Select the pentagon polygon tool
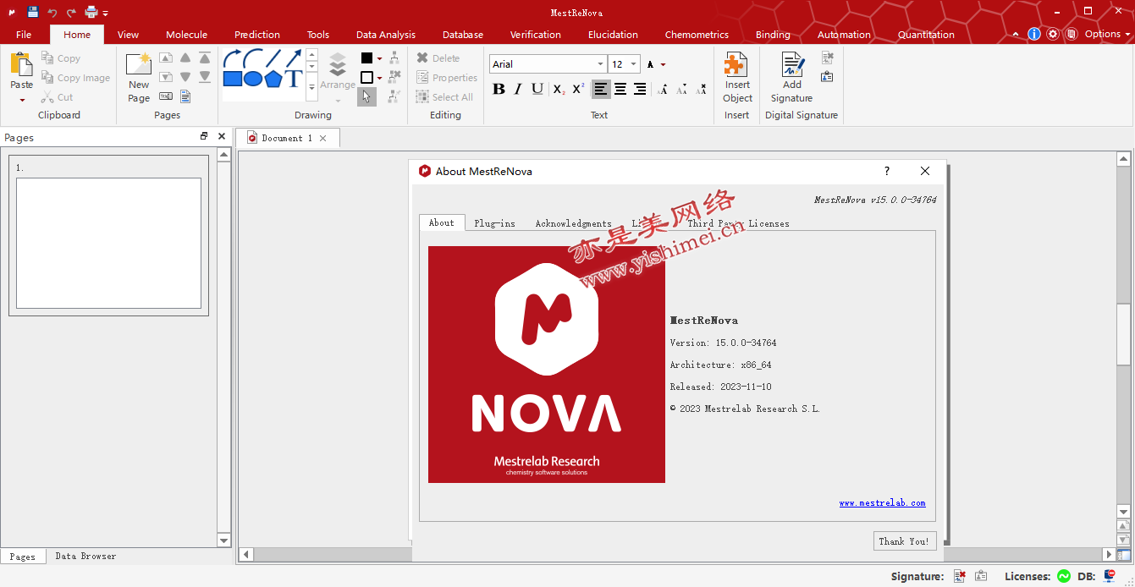1135x587 pixels. [x=273, y=79]
